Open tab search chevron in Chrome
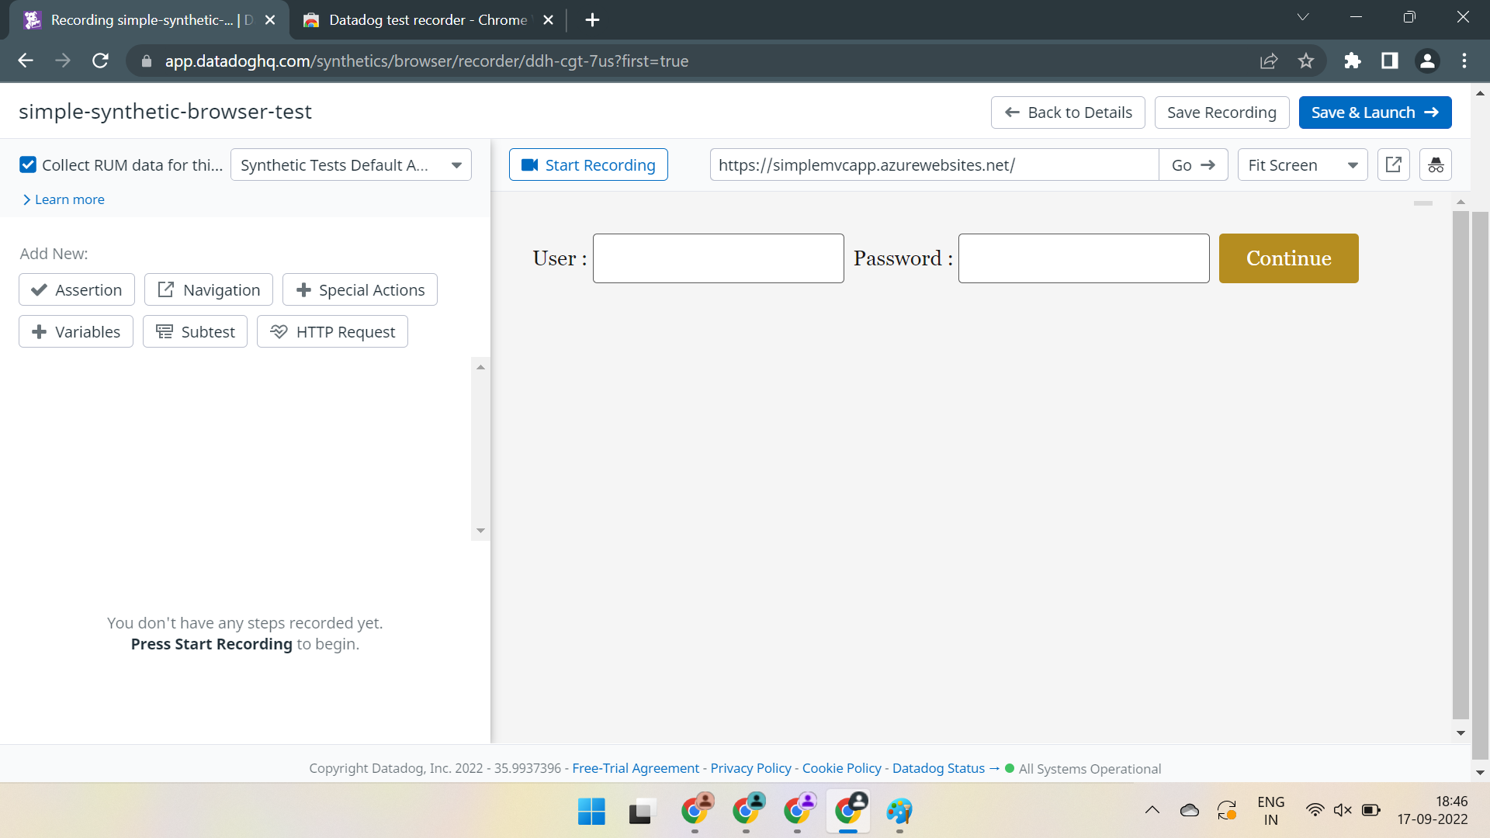 coord(1303,17)
